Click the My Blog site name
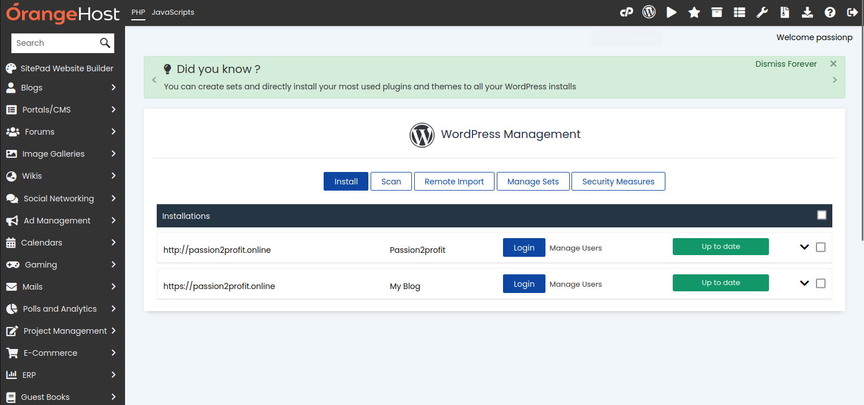Viewport: 864px width, 405px height. (x=405, y=286)
